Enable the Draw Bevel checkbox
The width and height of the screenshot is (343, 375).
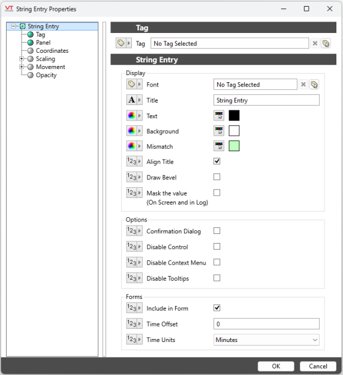(217, 177)
